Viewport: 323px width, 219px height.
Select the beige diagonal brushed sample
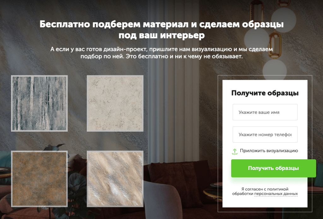(x=115, y=179)
